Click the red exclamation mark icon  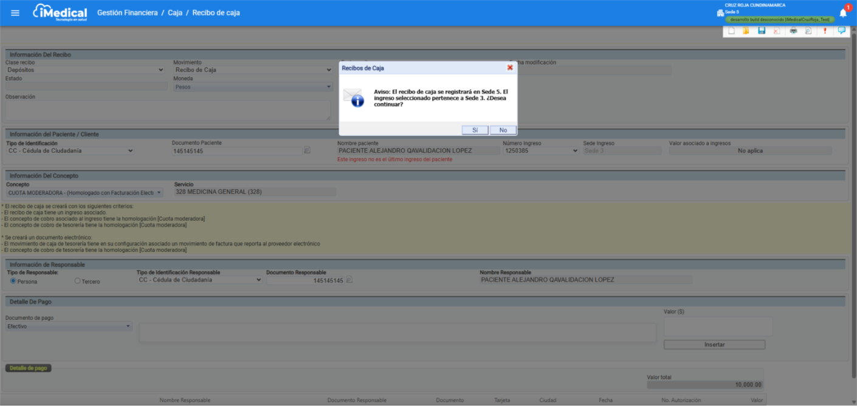825,31
